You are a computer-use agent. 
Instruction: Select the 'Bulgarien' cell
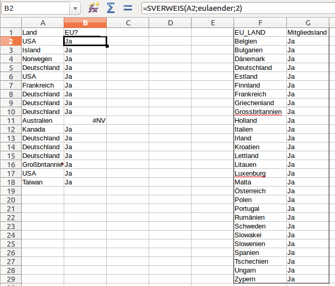[x=260, y=50]
